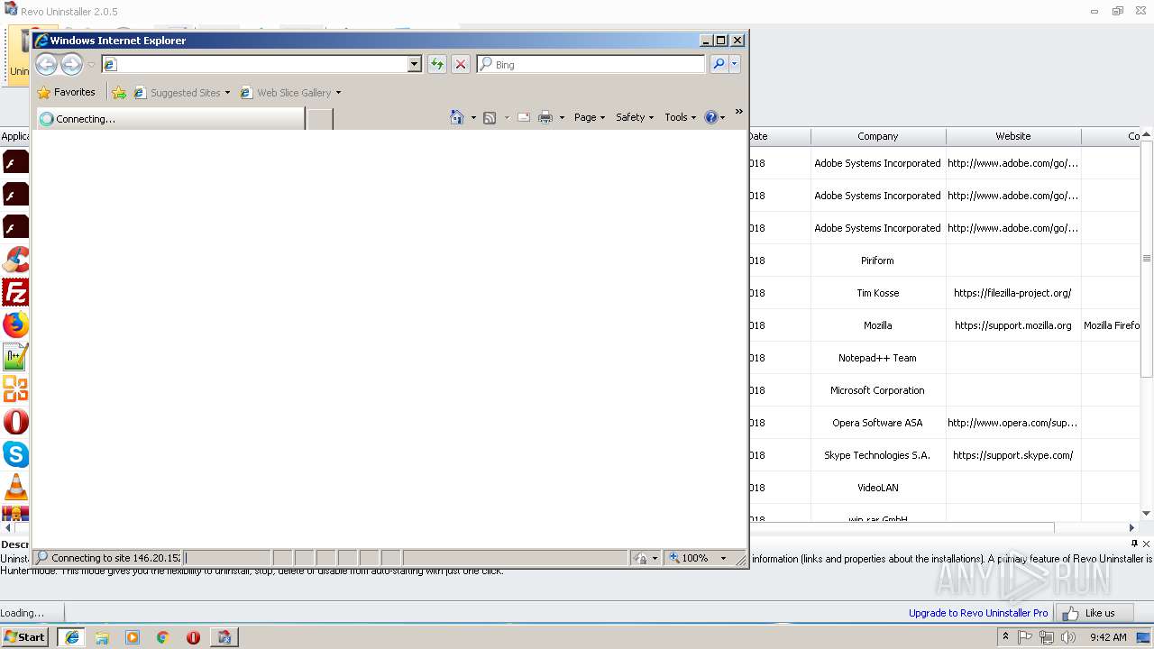Screen dimensions: 1154x649
Task: Click Revo Uninstaller icon in taskbar
Action: 224,637
